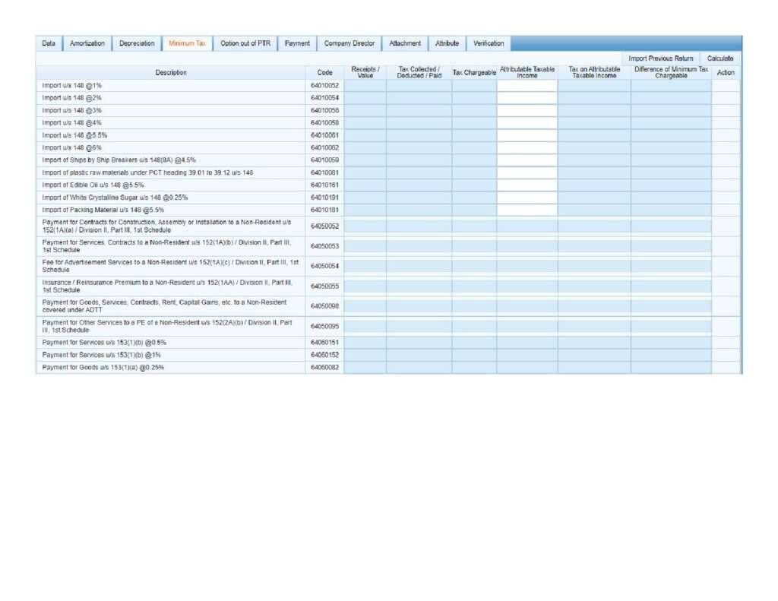The image size is (778, 601).
Task: Select Attributable Taxable Income field for Packing Material
Action: (x=527, y=210)
